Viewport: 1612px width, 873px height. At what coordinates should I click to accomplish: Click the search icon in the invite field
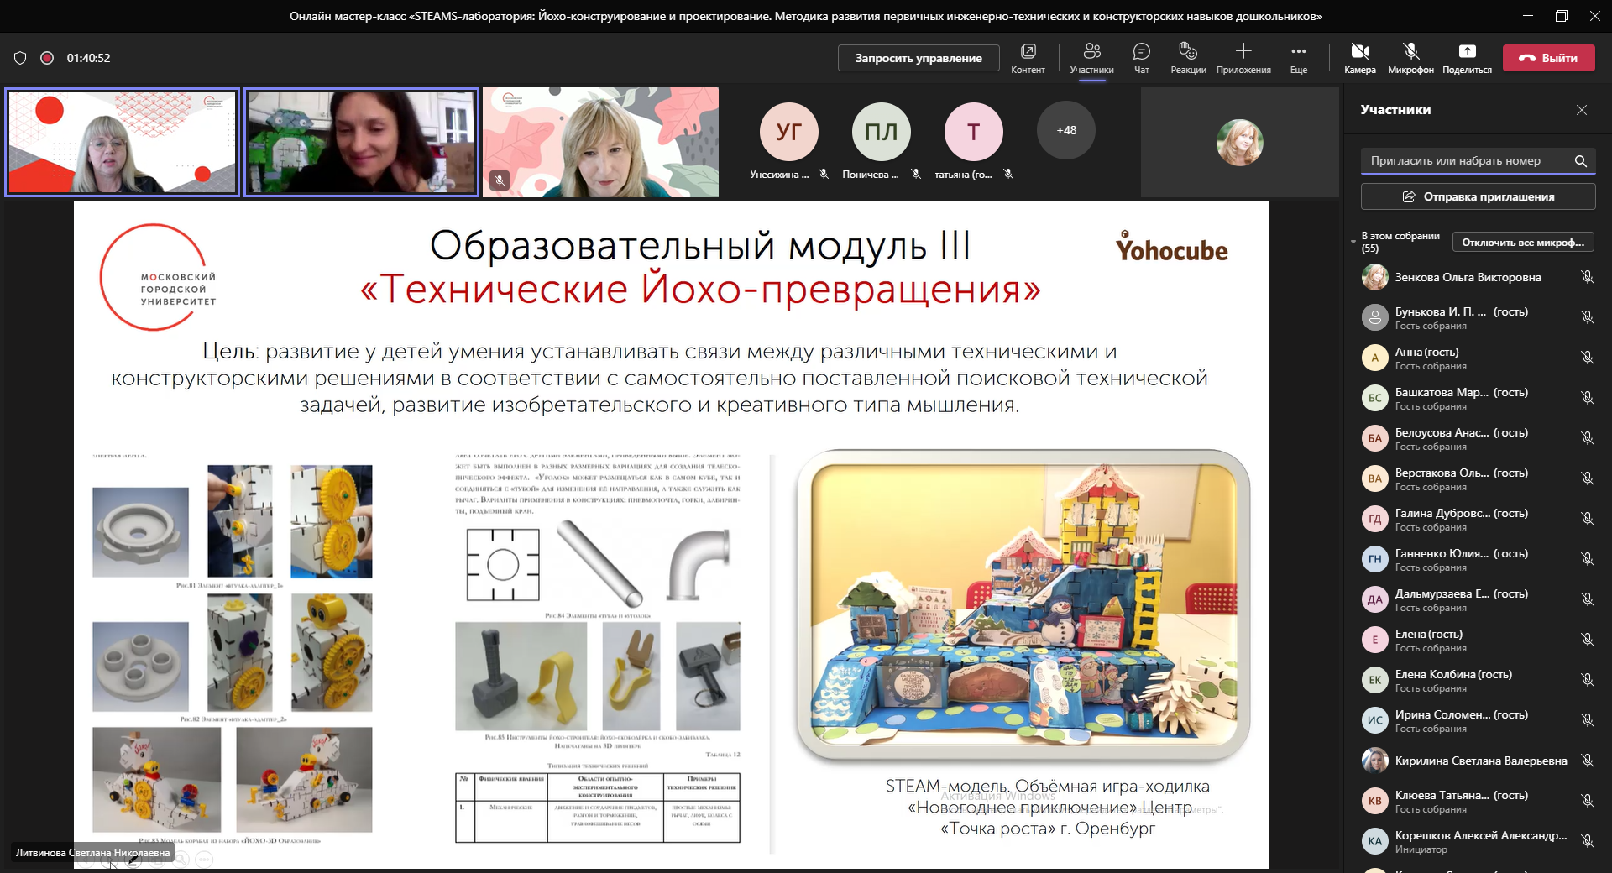click(1582, 160)
